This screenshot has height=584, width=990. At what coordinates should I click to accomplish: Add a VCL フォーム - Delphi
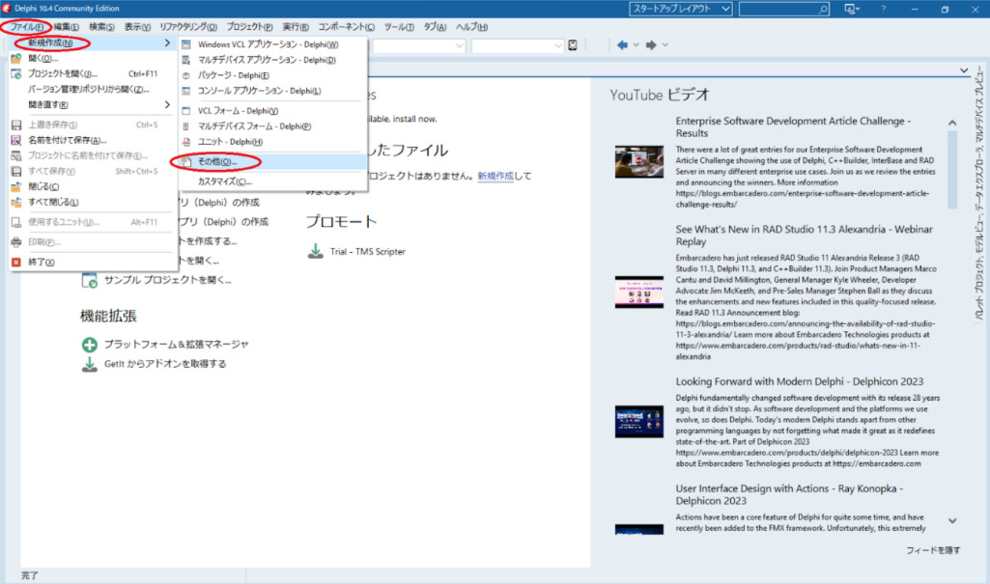(272, 111)
